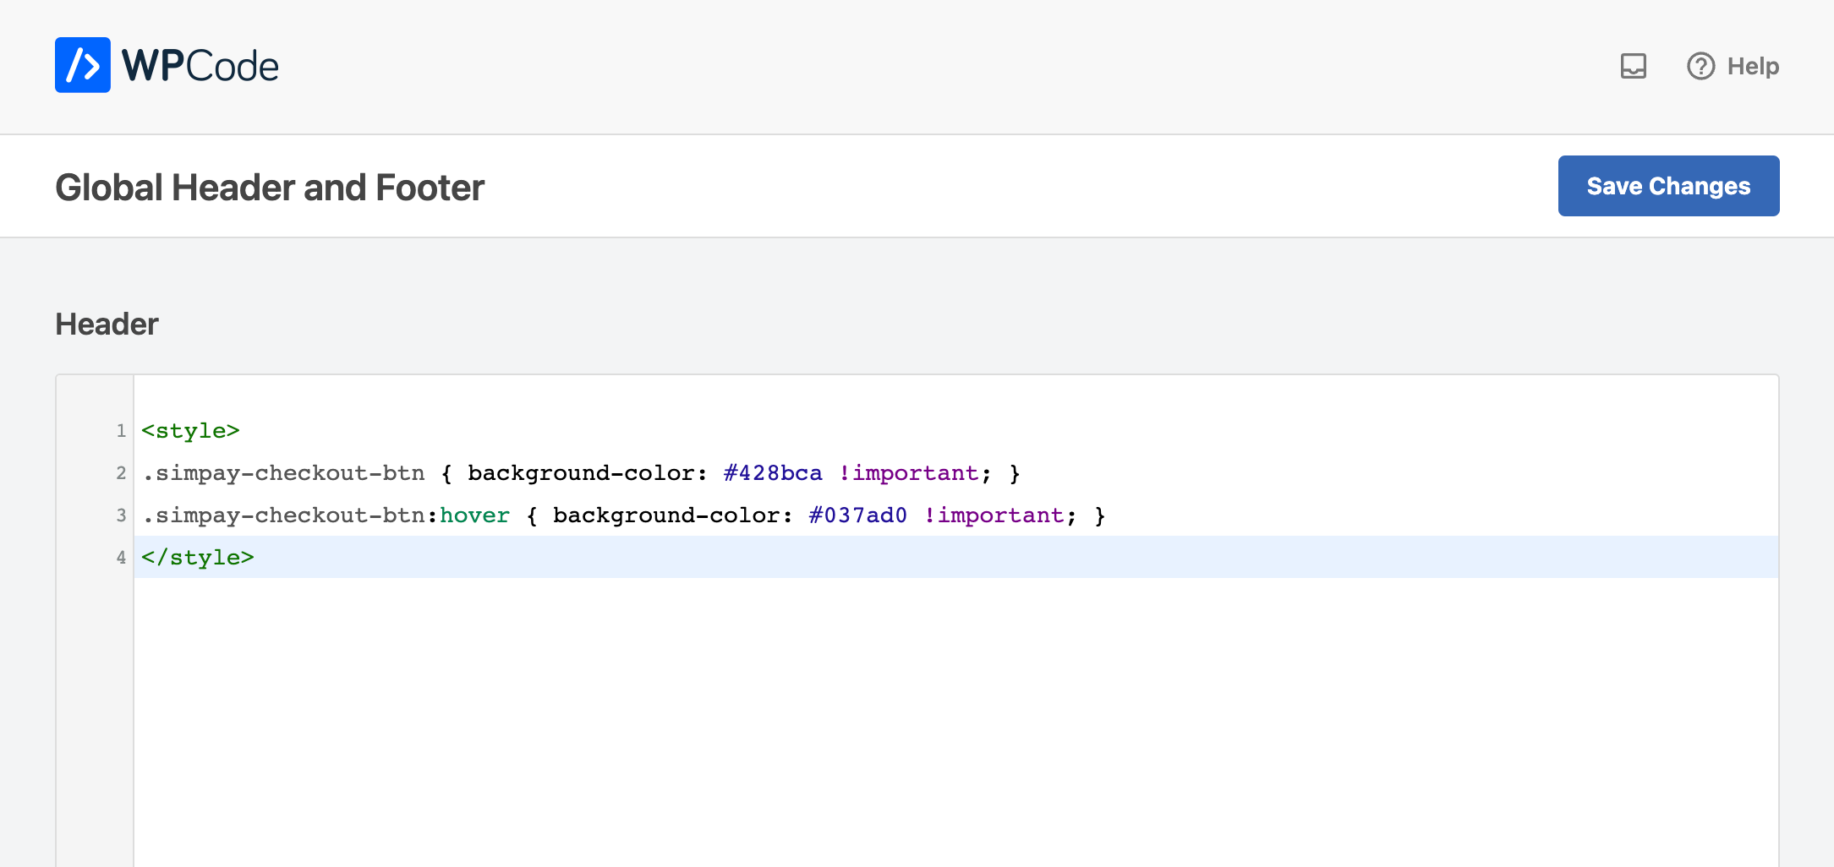1834x867 pixels.
Task: Click the Save Changes button
Action: click(x=1668, y=185)
